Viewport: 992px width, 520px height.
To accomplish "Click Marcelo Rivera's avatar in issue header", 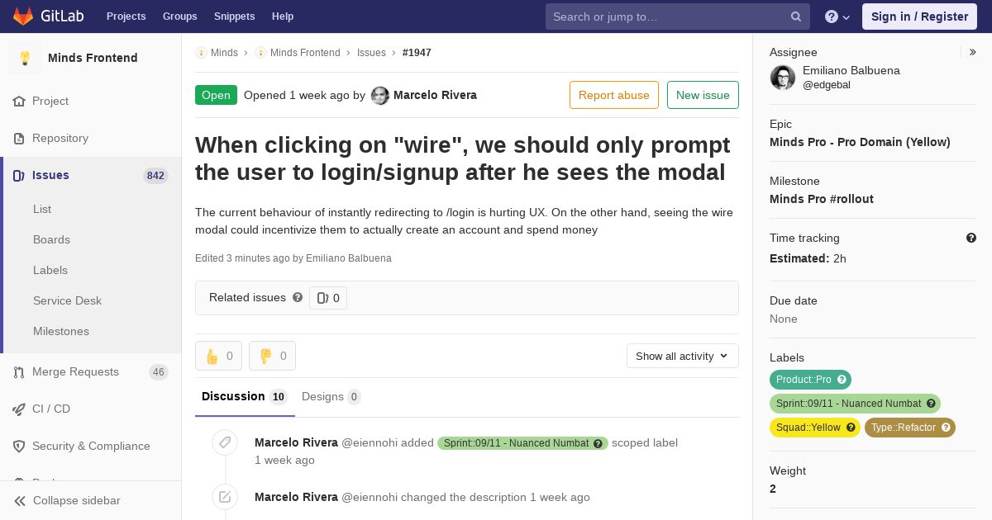I will [x=380, y=96].
